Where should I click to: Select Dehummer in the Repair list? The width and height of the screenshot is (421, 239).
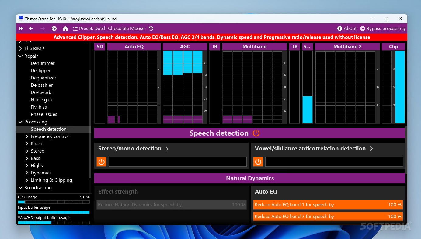43,63
